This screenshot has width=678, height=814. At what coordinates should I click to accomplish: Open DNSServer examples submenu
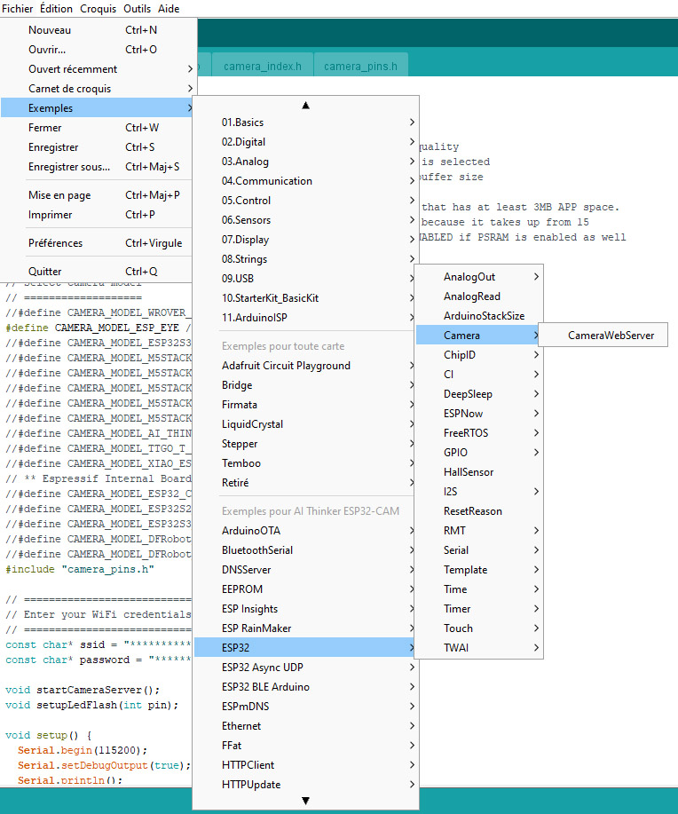(306, 570)
